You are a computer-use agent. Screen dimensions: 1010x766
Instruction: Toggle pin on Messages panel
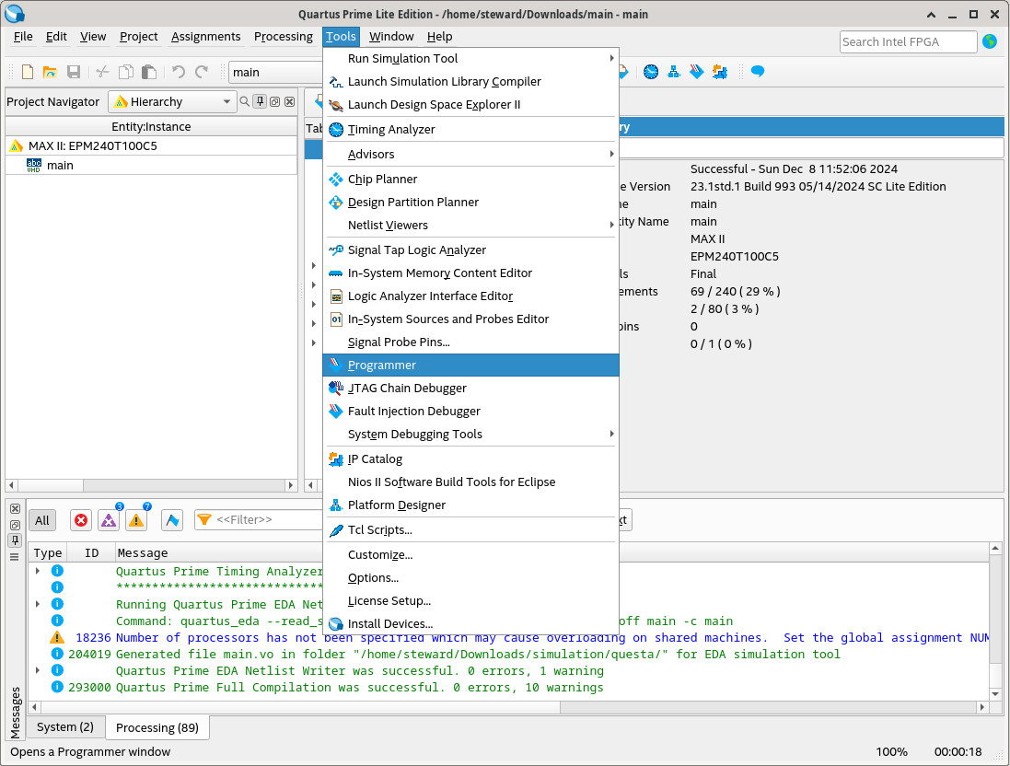(x=15, y=540)
